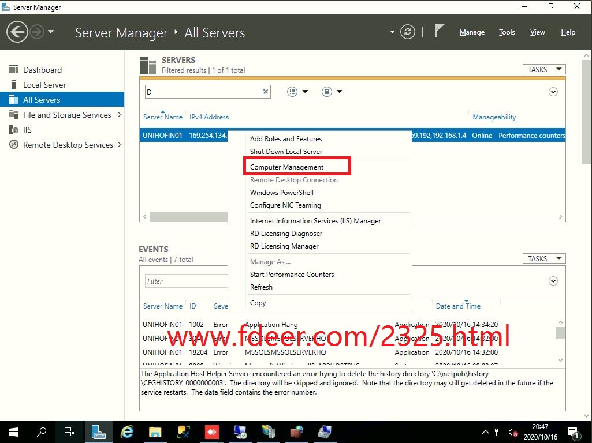Screen dimensions: 592x443
Task: Switch to Server Manager on the taskbar
Action: pyautogui.click(x=98, y=431)
